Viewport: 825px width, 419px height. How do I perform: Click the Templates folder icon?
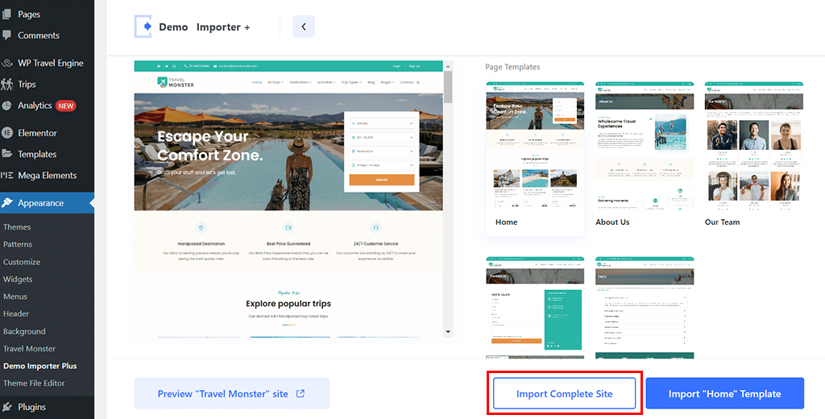(x=6, y=154)
